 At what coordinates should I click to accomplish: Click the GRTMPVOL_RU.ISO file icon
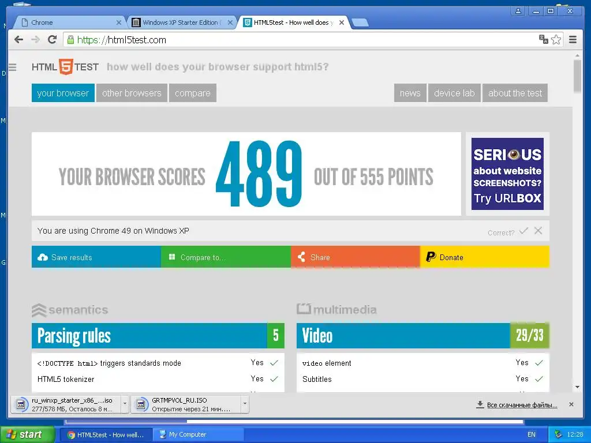(x=141, y=404)
